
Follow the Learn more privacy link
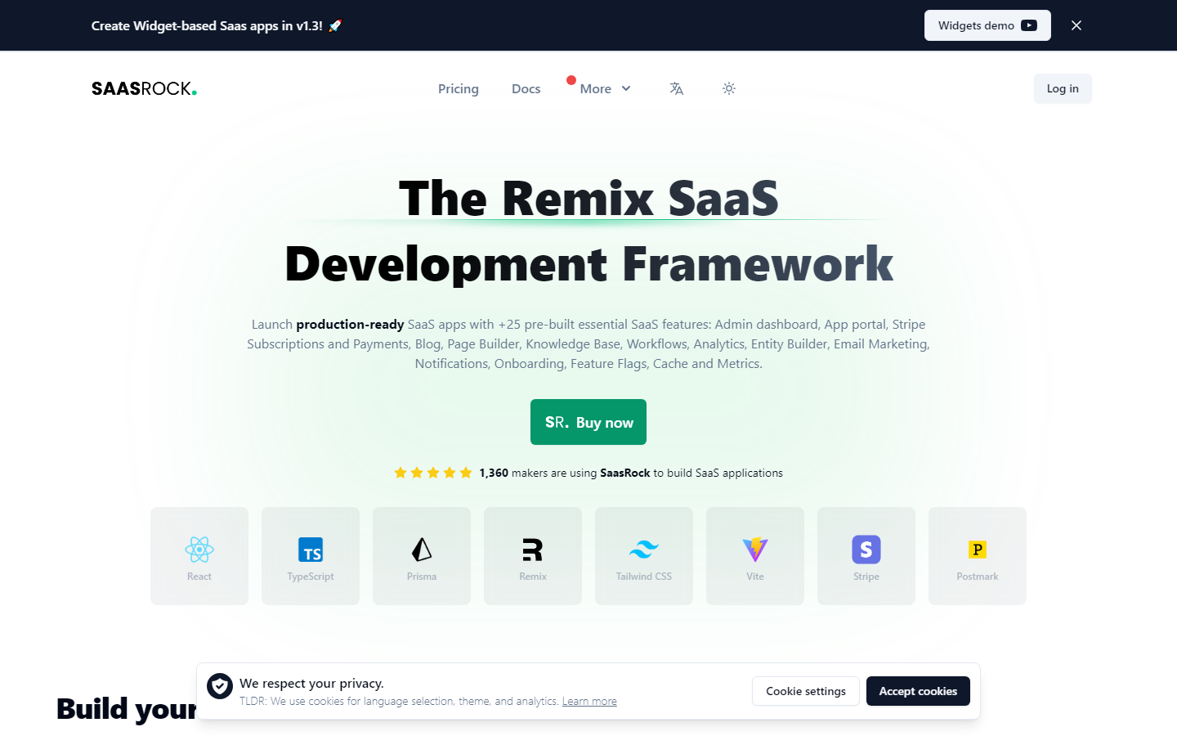pos(589,702)
